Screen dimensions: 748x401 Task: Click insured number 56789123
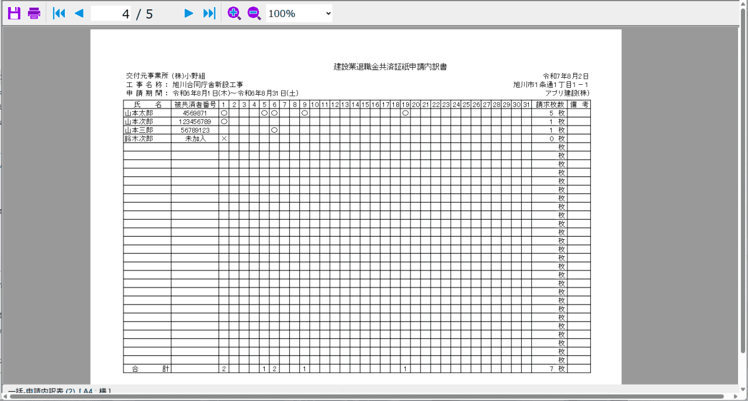coord(195,130)
